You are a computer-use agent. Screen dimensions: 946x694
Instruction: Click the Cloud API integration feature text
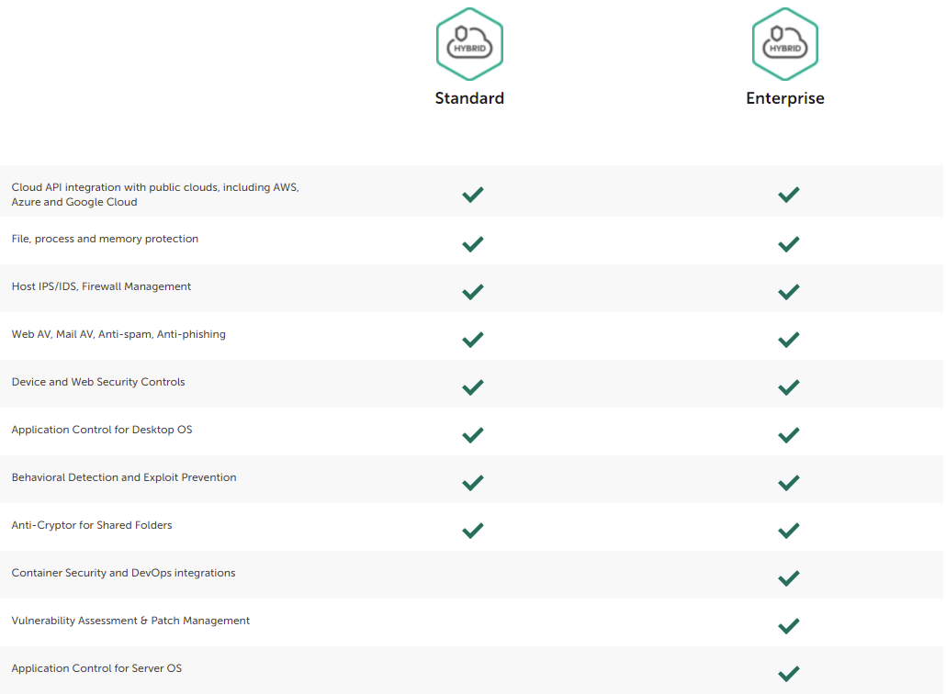155,195
